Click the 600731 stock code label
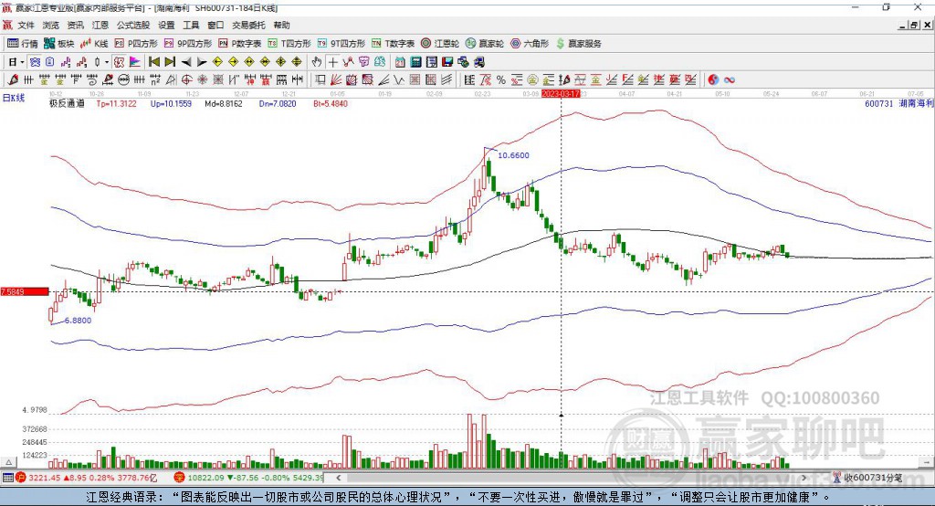This screenshot has height=506, width=935. click(x=879, y=104)
